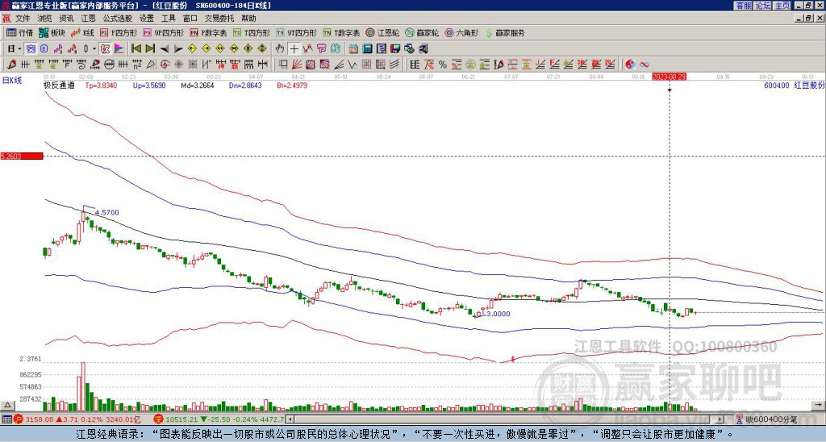
Task: Open the 9T四方形 tool
Action: click(x=297, y=32)
